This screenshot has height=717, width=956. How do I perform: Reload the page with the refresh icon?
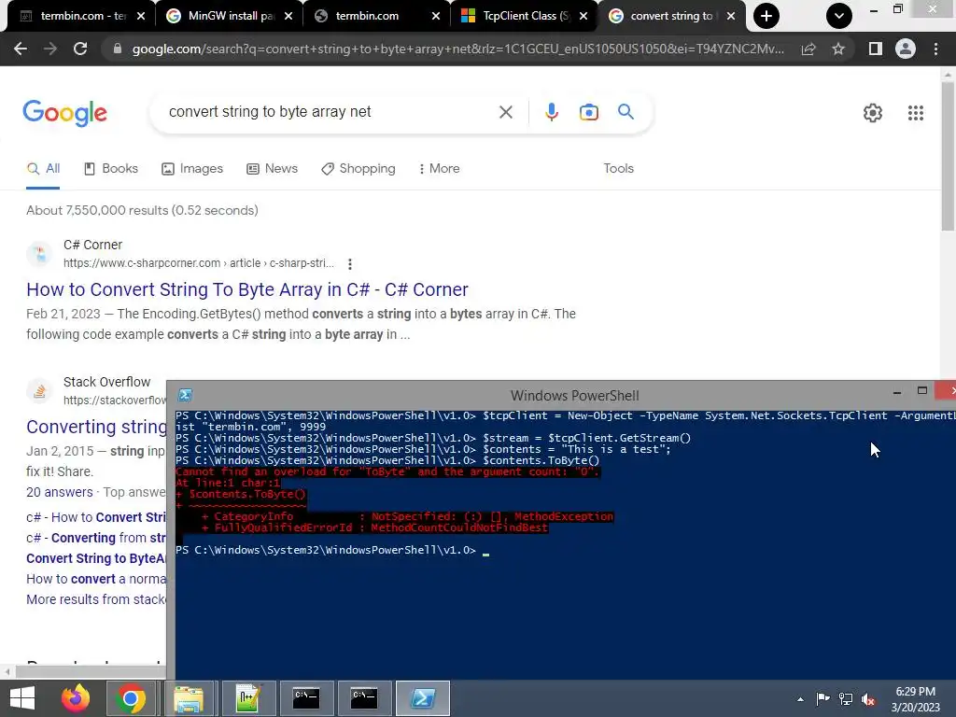[x=80, y=49]
